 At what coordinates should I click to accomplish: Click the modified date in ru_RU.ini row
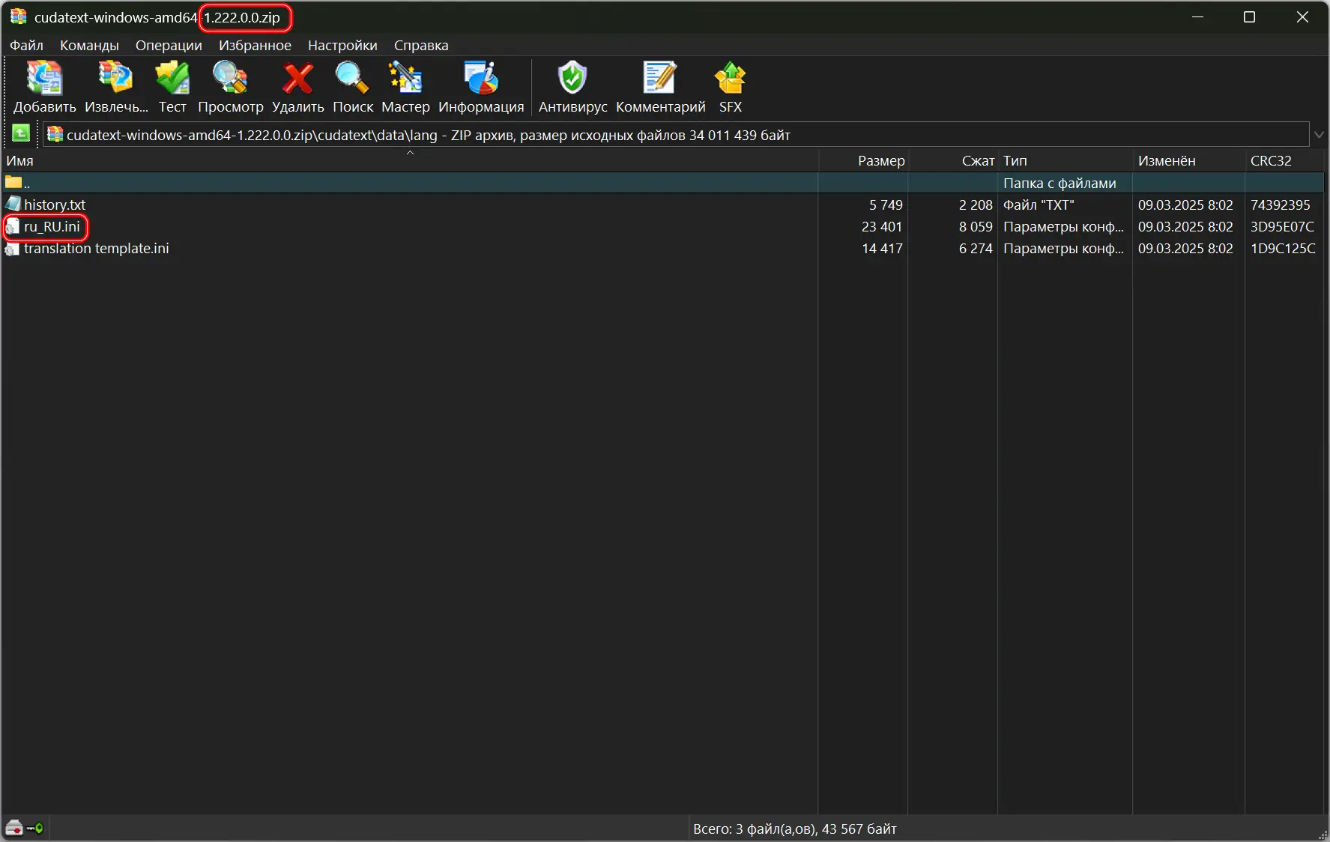(1185, 226)
